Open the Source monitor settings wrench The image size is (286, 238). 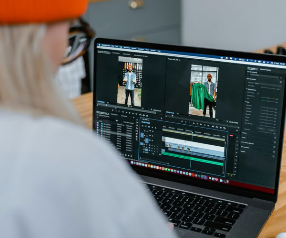click(x=152, y=109)
